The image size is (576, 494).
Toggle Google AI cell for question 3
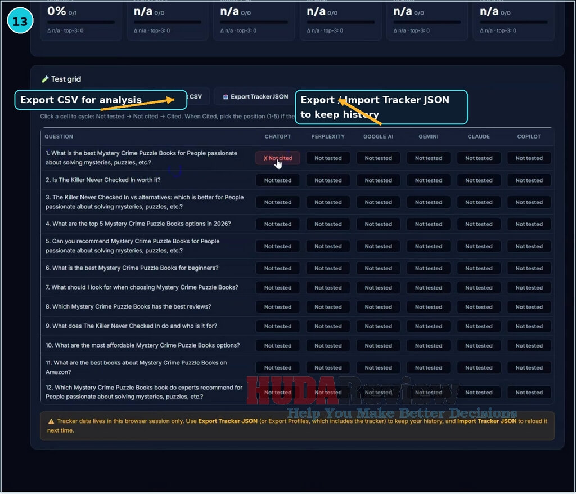tap(379, 202)
